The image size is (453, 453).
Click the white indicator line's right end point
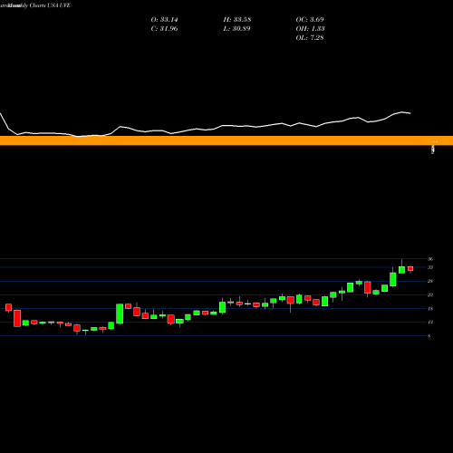point(410,113)
